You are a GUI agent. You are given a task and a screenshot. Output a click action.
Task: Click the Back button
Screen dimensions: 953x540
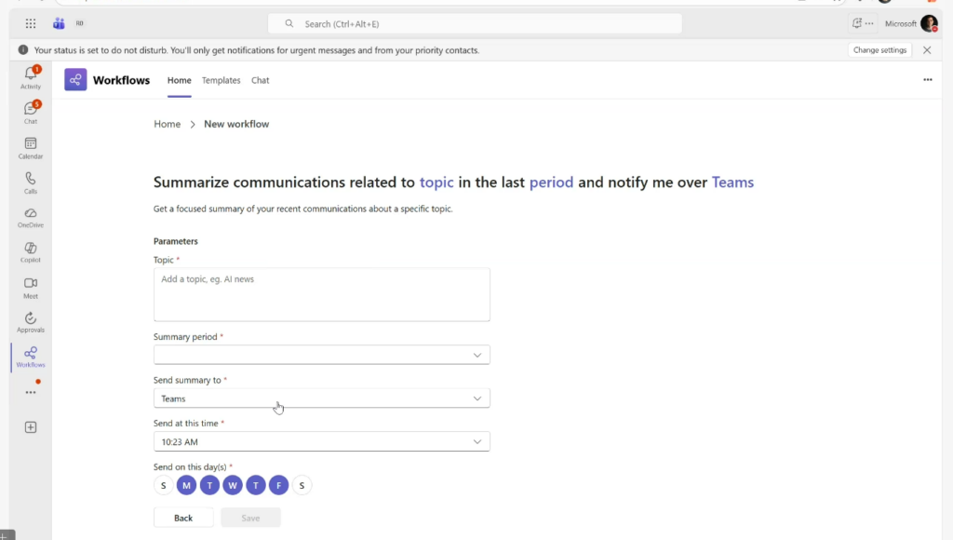click(x=183, y=518)
